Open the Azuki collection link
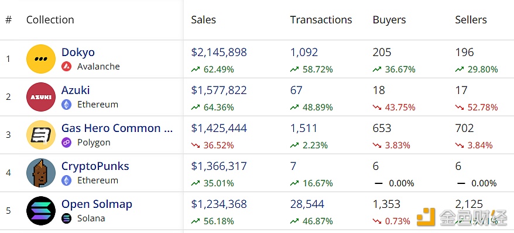Viewport: 514px width, 233px height. click(x=76, y=90)
